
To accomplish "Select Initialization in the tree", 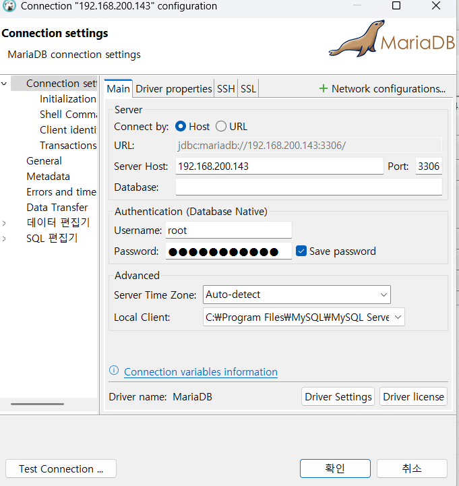I will coord(68,99).
